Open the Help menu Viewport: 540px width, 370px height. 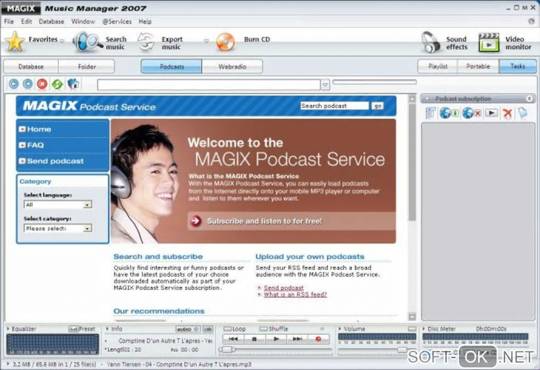[x=145, y=21]
